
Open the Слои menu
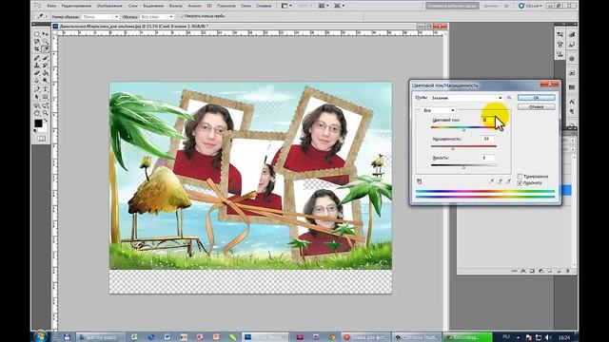[132, 6]
